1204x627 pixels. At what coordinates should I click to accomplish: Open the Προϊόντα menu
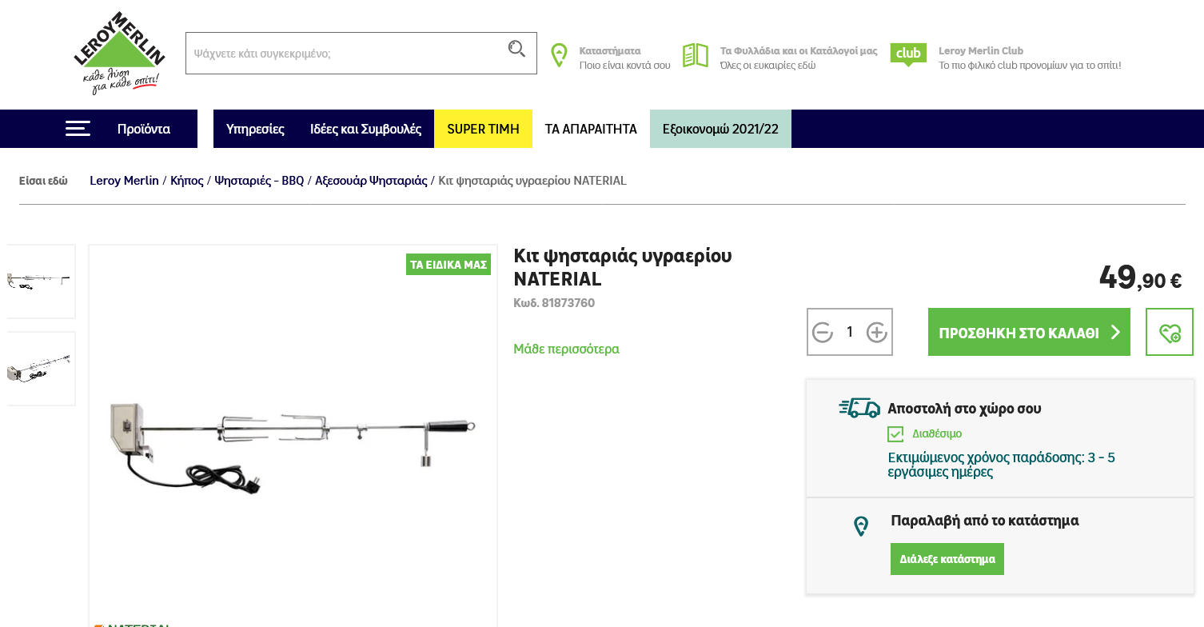coord(144,129)
